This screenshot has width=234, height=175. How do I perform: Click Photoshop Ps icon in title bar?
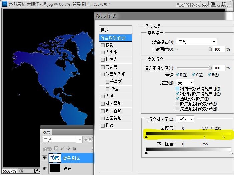pos(5,4)
